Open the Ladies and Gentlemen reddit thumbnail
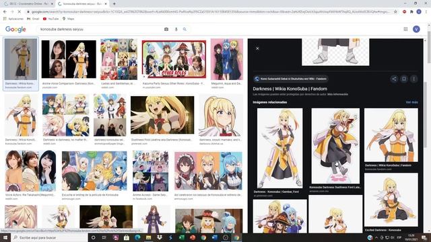431x242 pixels. click(x=119, y=59)
